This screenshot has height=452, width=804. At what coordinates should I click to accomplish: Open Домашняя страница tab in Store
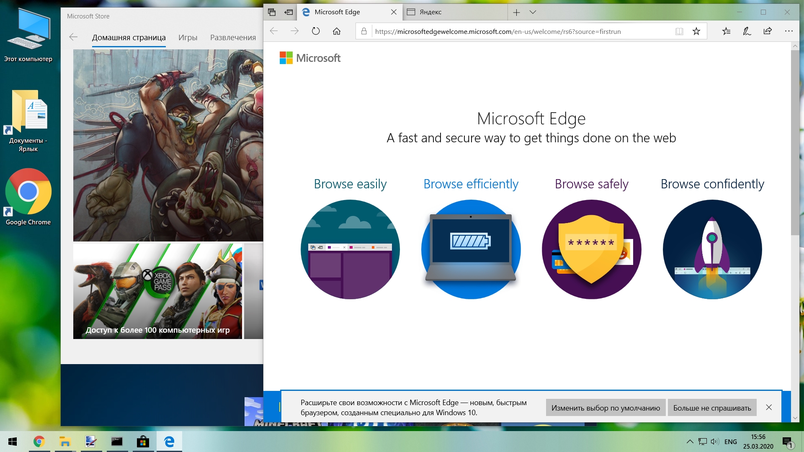click(x=129, y=38)
